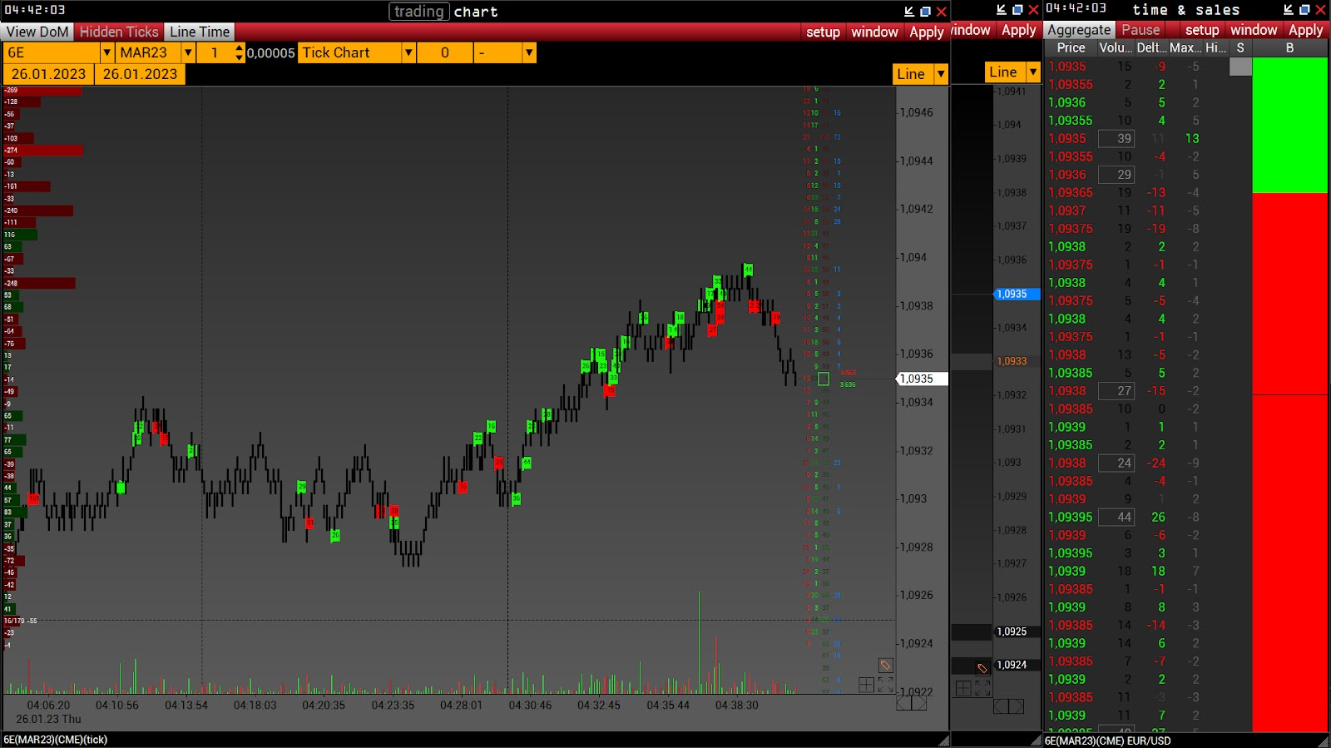Open the MAR23 contract dropdown
The image size is (1331, 748).
coord(189,52)
